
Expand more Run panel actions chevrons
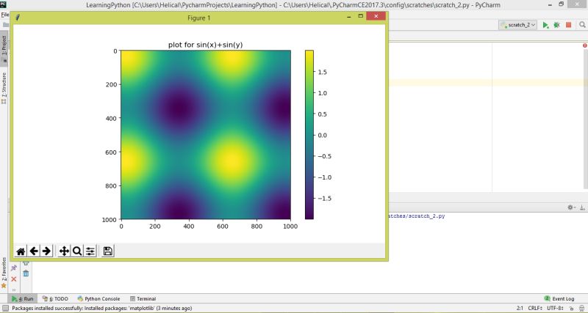tap(14, 290)
